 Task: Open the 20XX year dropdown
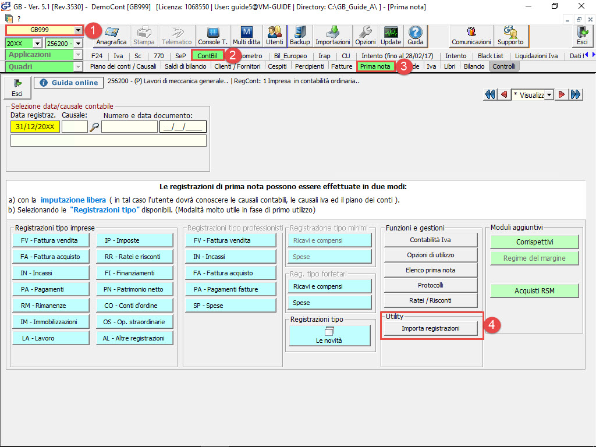tap(37, 43)
